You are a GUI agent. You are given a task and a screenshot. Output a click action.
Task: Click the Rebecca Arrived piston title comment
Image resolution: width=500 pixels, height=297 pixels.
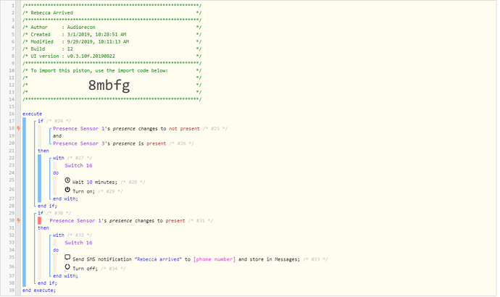point(112,13)
